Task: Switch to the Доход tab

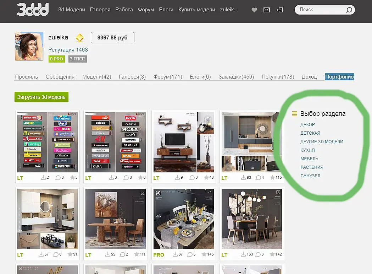Action: (x=309, y=77)
